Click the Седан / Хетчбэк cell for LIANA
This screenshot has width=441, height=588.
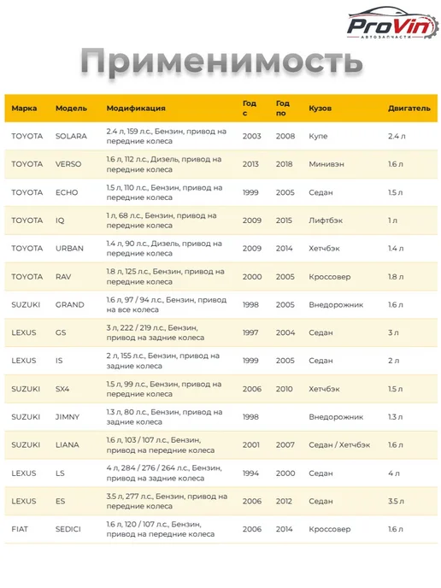tap(339, 445)
